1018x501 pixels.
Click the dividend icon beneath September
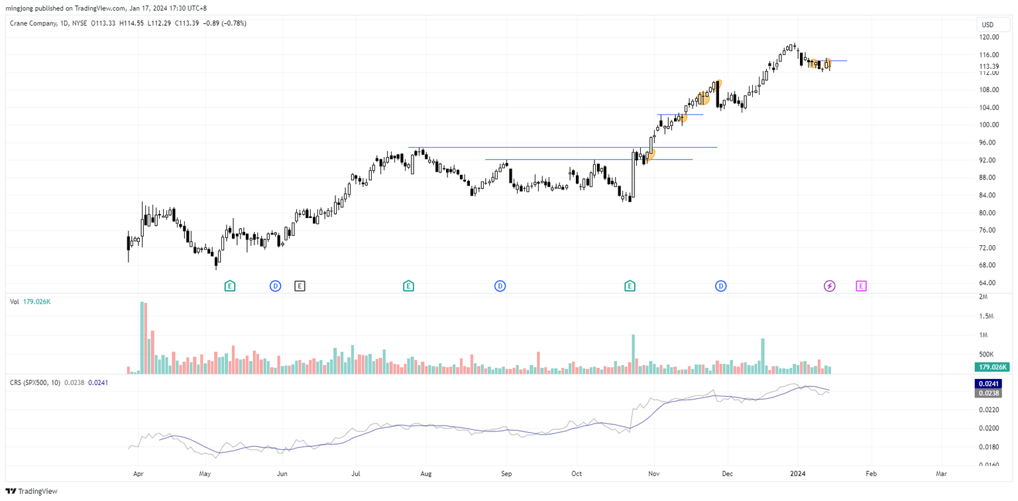(500, 286)
